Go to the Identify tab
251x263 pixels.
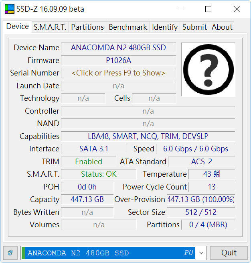[164, 27]
